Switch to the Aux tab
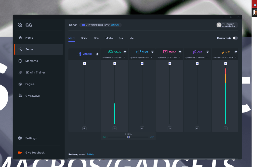Screen dimensions: 257x167 (121, 38)
